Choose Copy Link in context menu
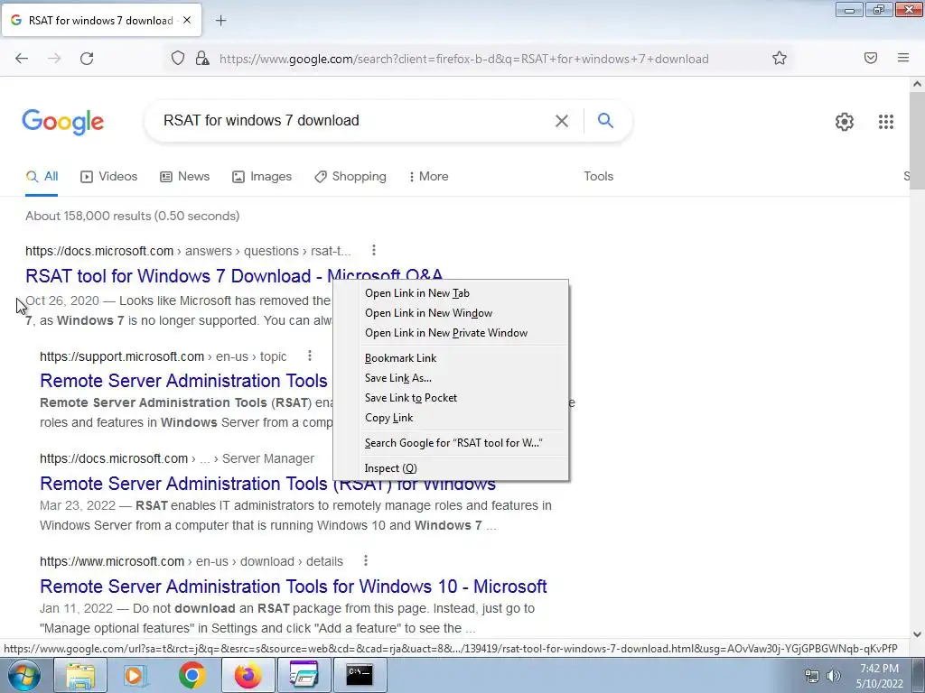 451,418
